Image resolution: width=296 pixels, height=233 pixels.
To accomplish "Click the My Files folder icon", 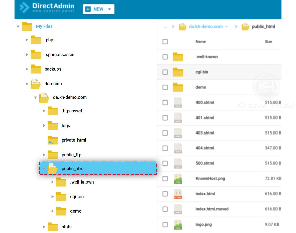I will pos(27,26).
